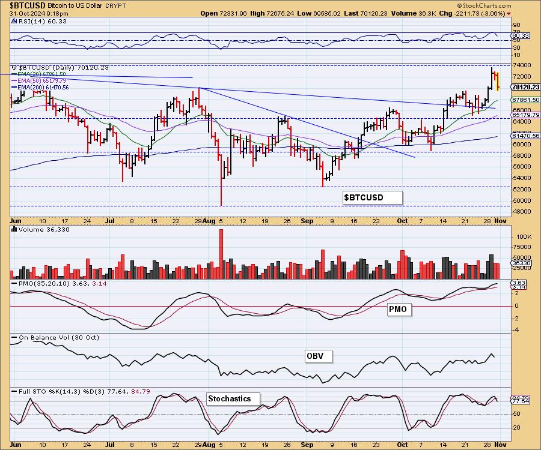This screenshot has height=450, width=541.
Task: Click the 3.63 PMO value tag on right
Action: 519,283
